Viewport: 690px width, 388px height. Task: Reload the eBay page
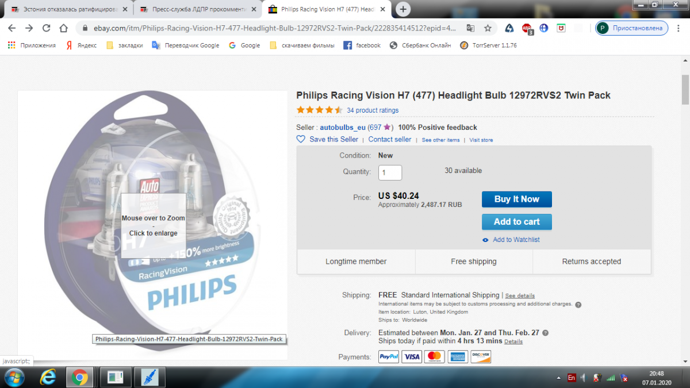(x=47, y=28)
